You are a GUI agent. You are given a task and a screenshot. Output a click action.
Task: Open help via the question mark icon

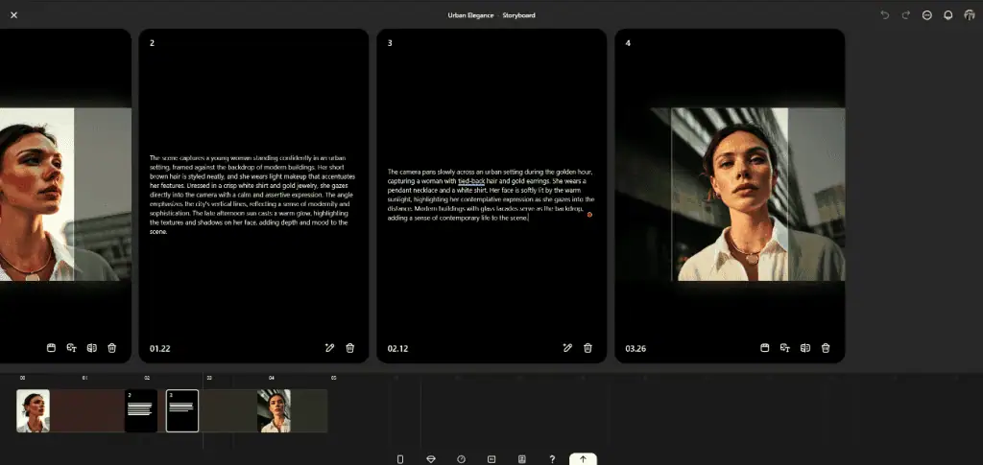[x=552, y=459]
